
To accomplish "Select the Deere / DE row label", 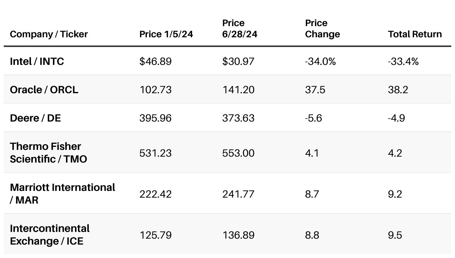I will coord(35,118).
